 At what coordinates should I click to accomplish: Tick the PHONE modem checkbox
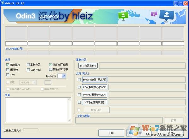pos(79,94)
